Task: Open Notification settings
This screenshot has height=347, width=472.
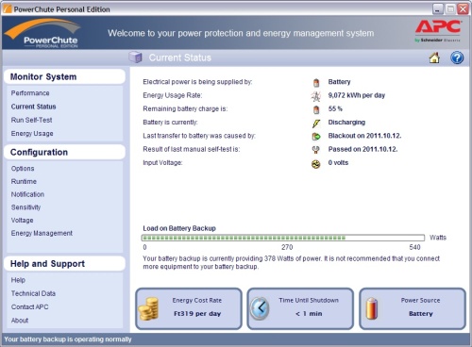Action: (x=27, y=194)
